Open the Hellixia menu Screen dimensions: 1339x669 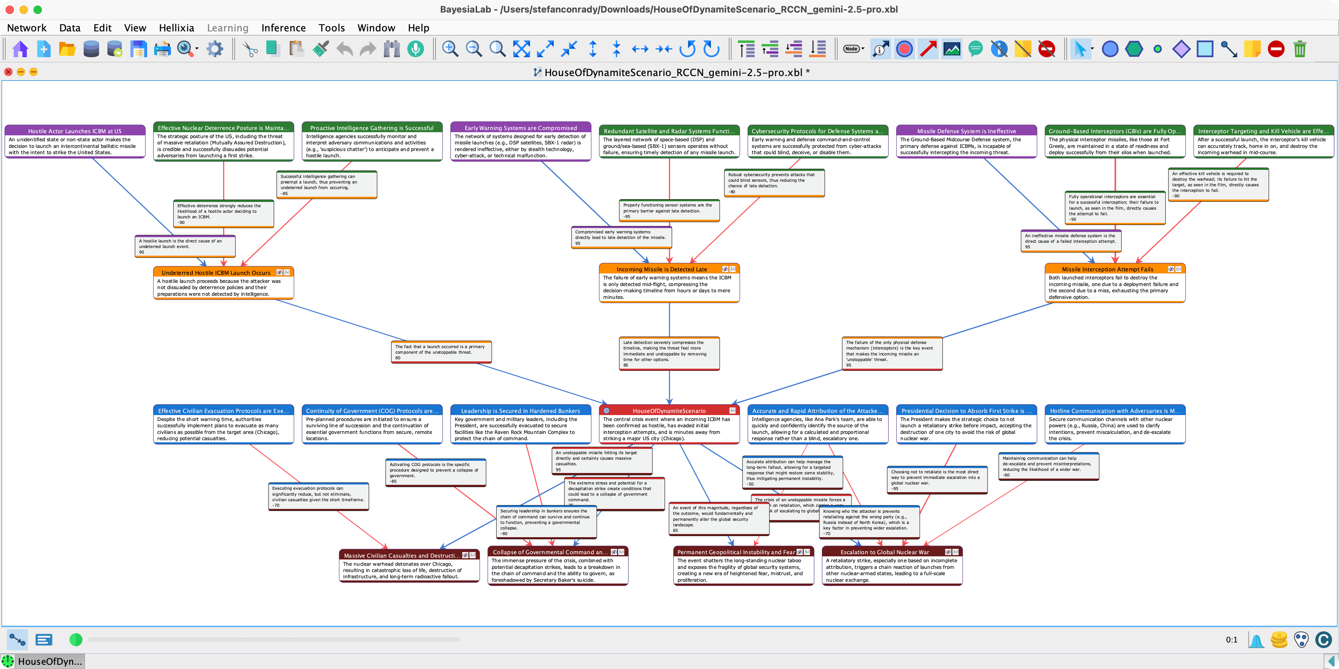[176, 28]
